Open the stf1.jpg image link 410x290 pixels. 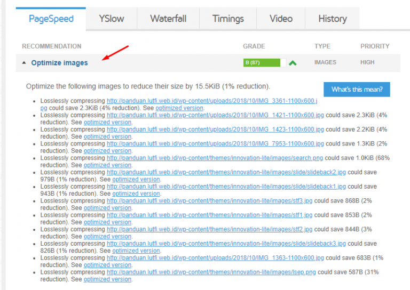[209, 215]
